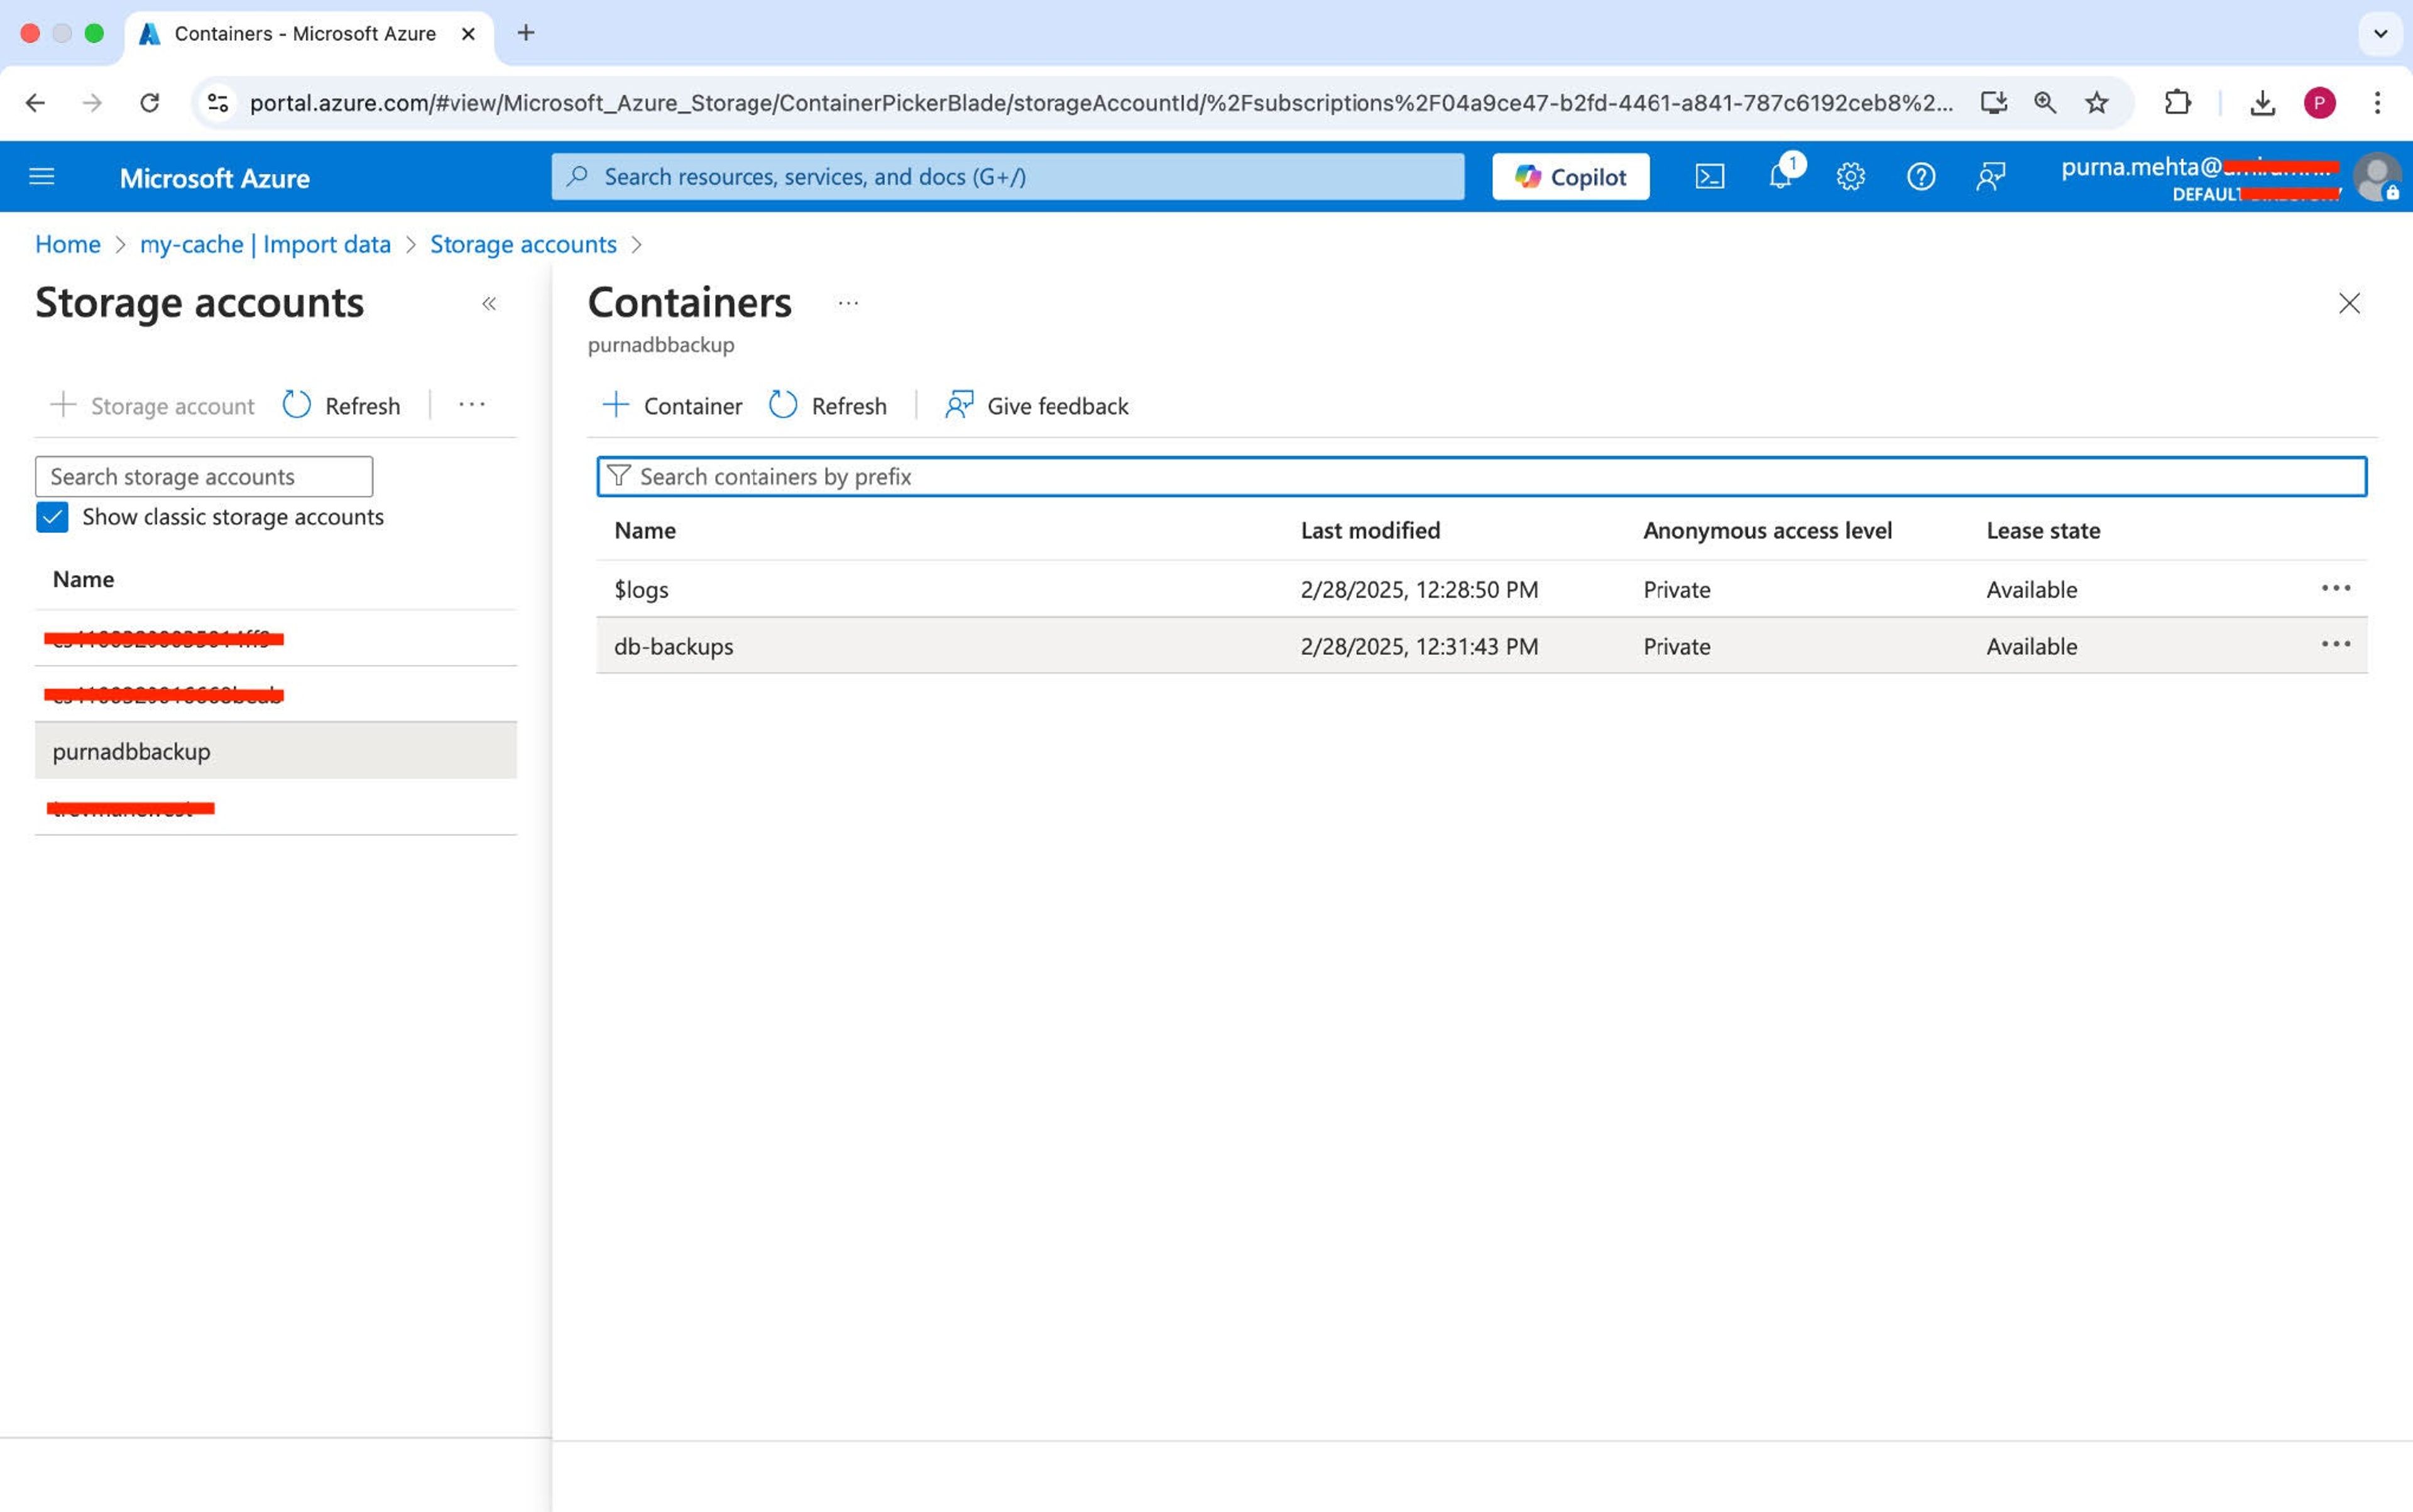The width and height of the screenshot is (2413, 1512).
Task: Click the top bar feedback icon
Action: tap(1990, 177)
